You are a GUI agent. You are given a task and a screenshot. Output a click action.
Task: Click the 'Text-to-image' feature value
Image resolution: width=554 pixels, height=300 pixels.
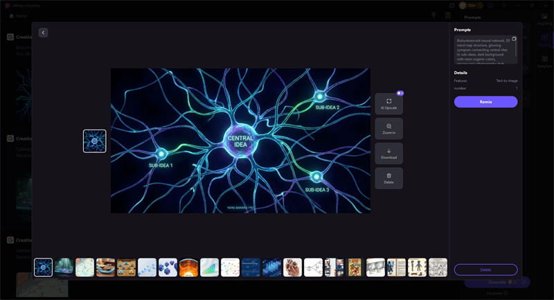point(507,81)
